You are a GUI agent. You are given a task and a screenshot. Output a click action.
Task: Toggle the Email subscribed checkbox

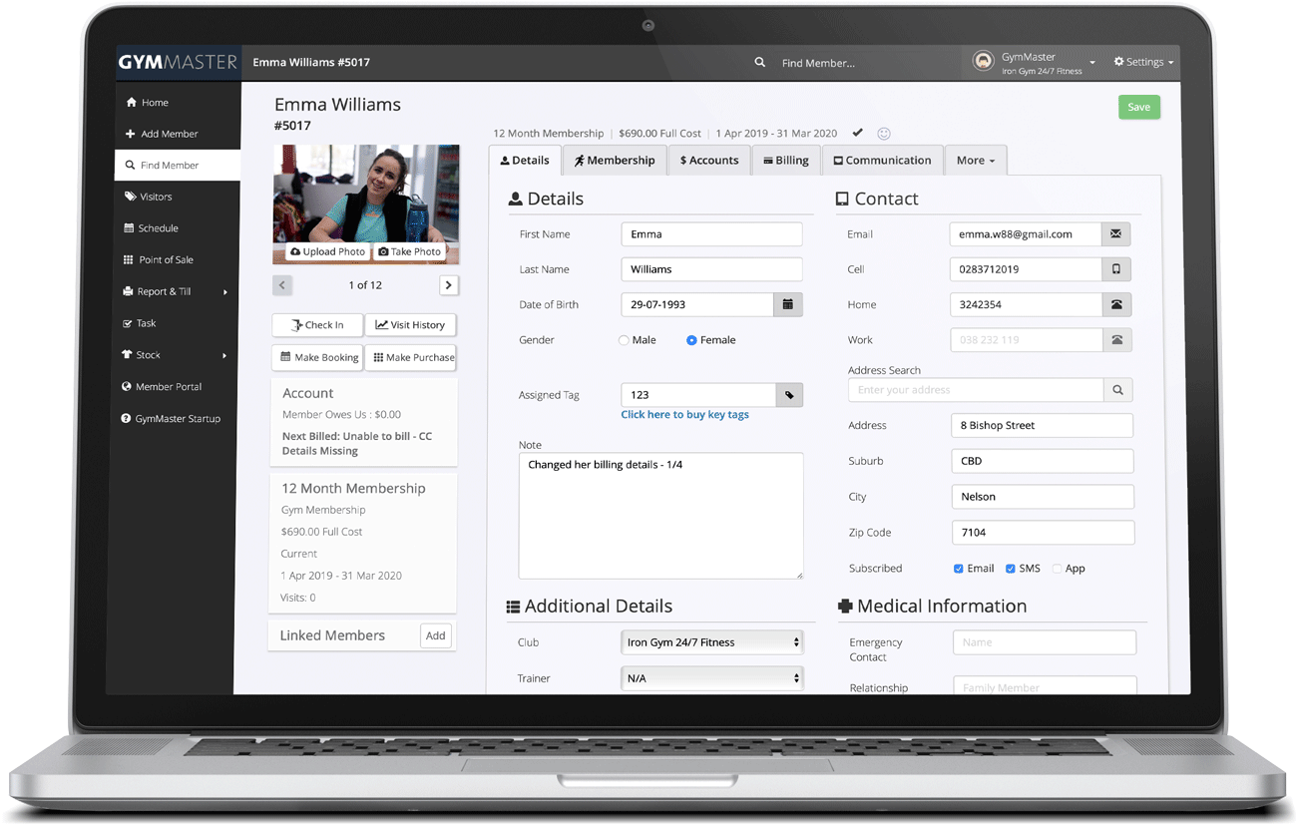(x=958, y=569)
